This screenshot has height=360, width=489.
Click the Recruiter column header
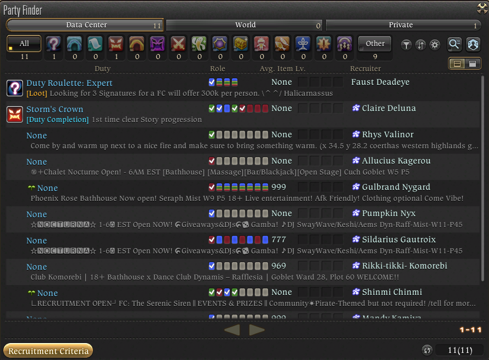click(x=365, y=68)
